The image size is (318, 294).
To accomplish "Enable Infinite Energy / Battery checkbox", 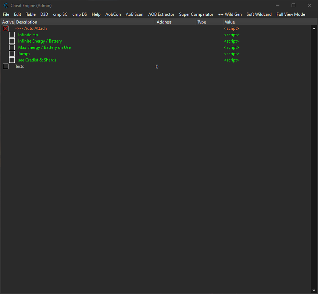I will [12, 41].
